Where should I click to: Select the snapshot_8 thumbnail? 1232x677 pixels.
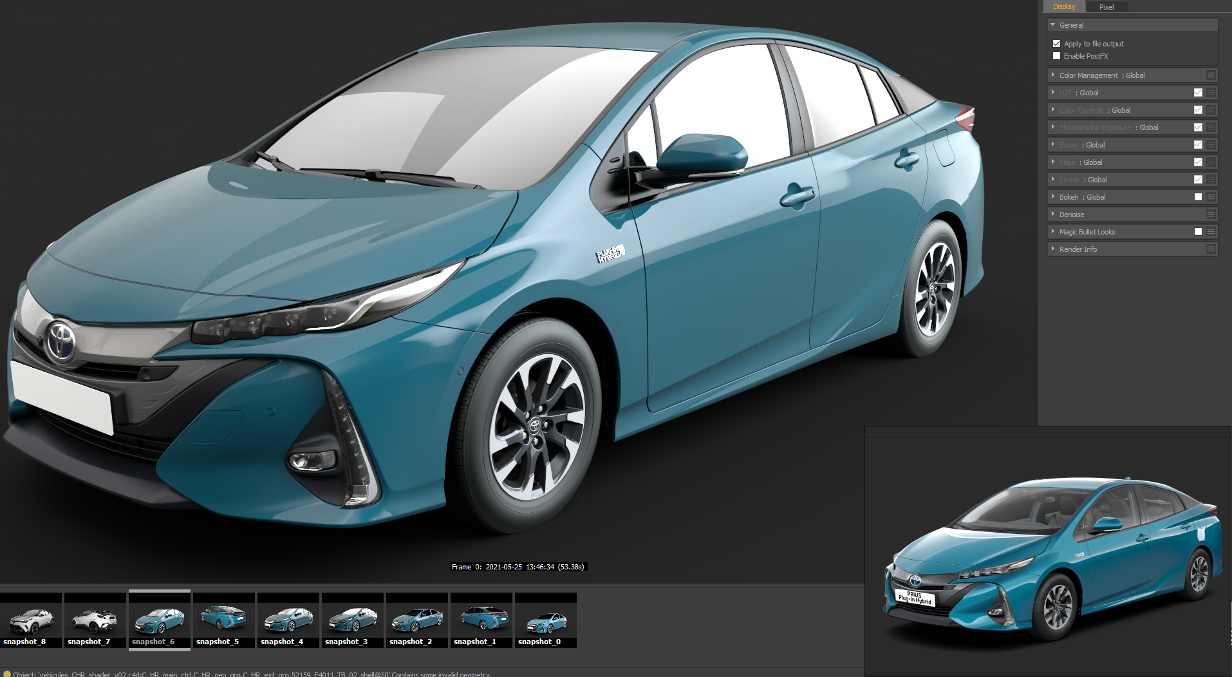click(x=30, y=620)
